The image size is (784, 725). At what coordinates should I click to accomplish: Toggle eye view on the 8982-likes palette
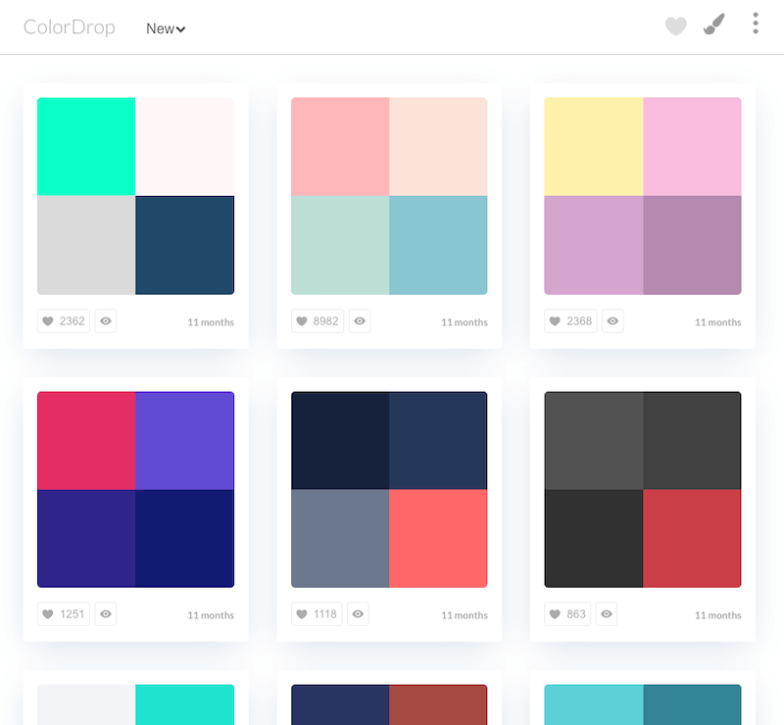click(360, 321)
